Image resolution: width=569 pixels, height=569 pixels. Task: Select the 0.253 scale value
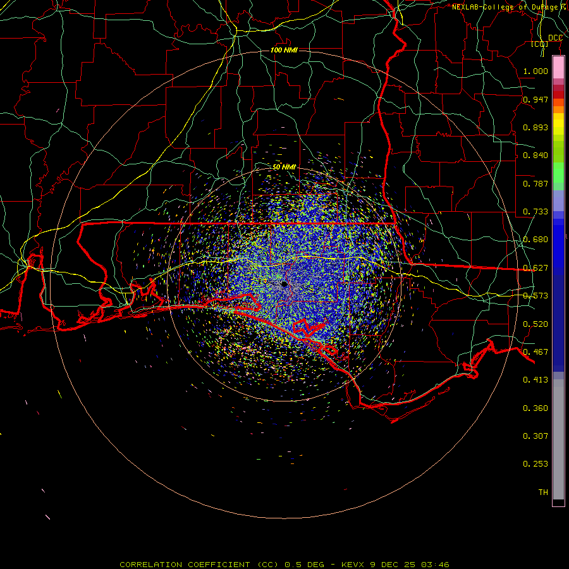click(x=535, y=464)
